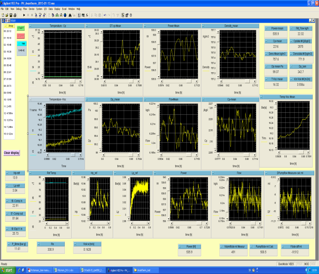Click the red STOP button
The width and height of the screenshot is (319, 274).
point(20,36)
